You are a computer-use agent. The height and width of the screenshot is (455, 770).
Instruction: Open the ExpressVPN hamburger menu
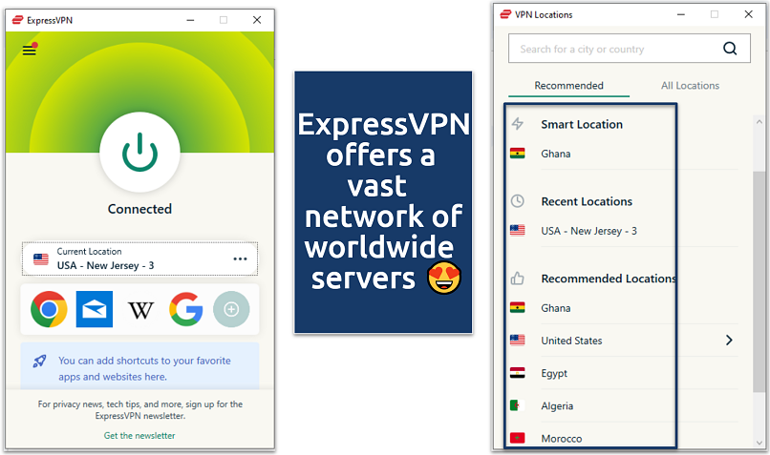tap(30, 51)
